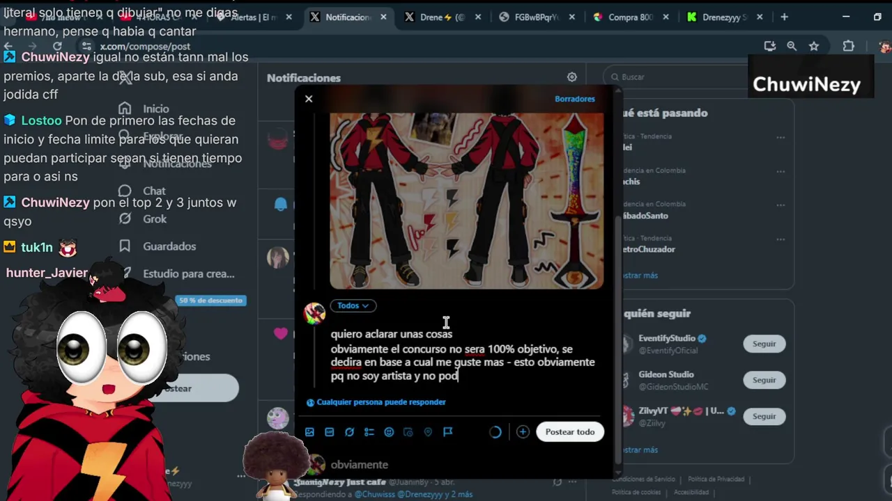Open more options for trend near 'ibadoSanto'
This screenshot has width=892, height=501.
(780, 205)
